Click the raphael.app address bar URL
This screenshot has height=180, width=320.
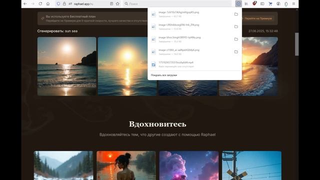click(83, 4)
